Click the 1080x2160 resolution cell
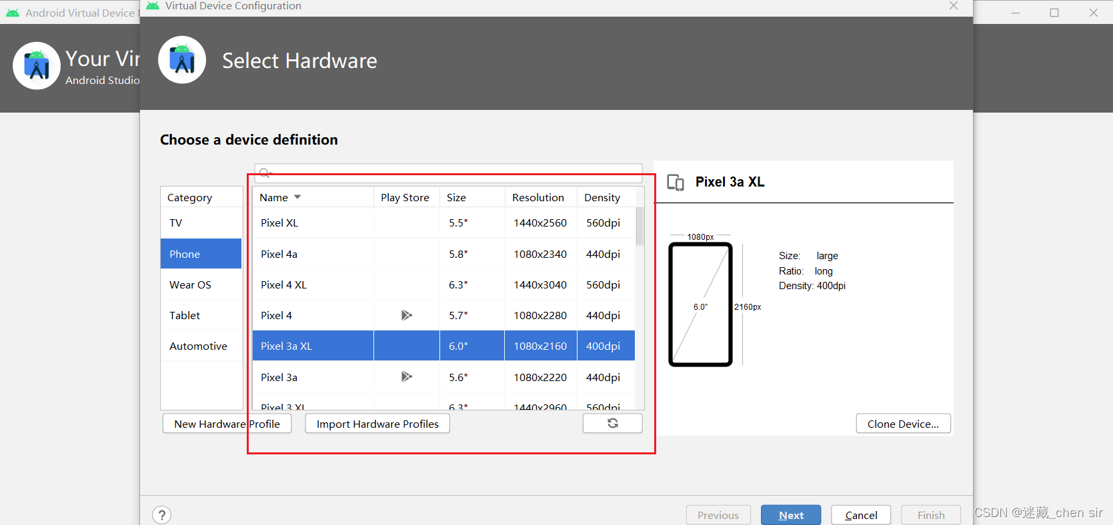The width and height of the screenshot is (1113, 525). click(540, 346)
